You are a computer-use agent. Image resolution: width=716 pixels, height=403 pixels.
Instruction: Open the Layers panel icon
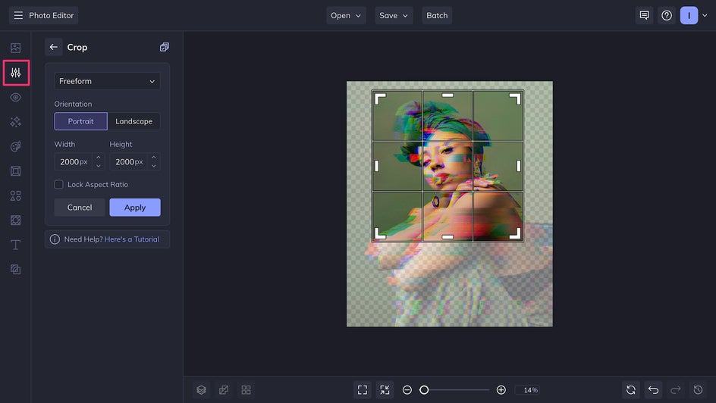202,390
